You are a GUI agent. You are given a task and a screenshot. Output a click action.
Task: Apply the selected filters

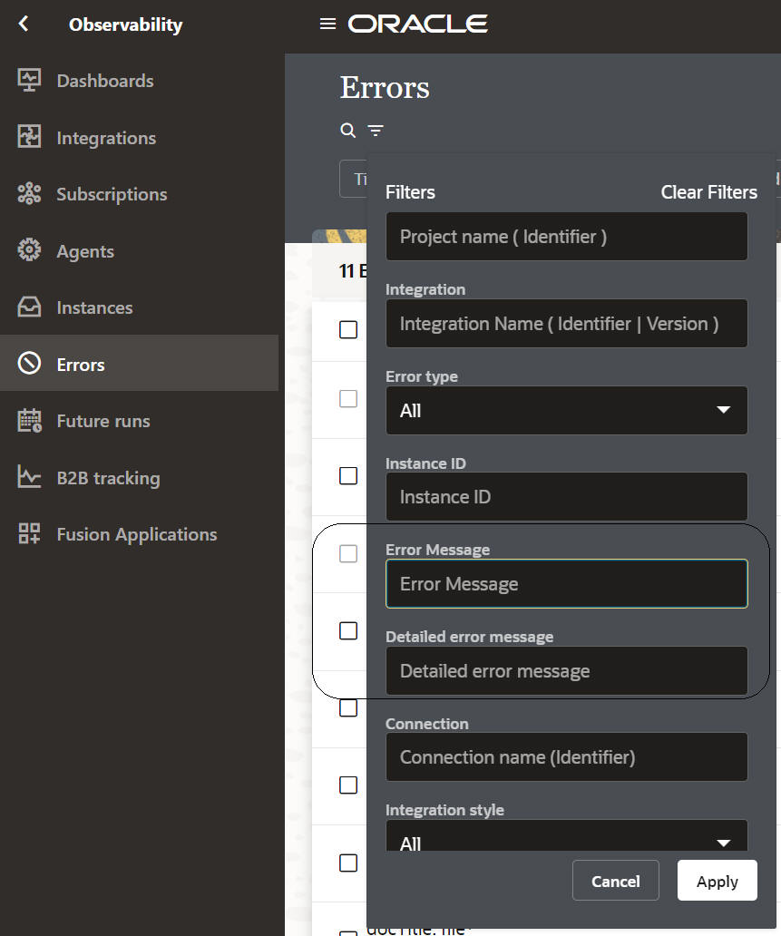718,881
